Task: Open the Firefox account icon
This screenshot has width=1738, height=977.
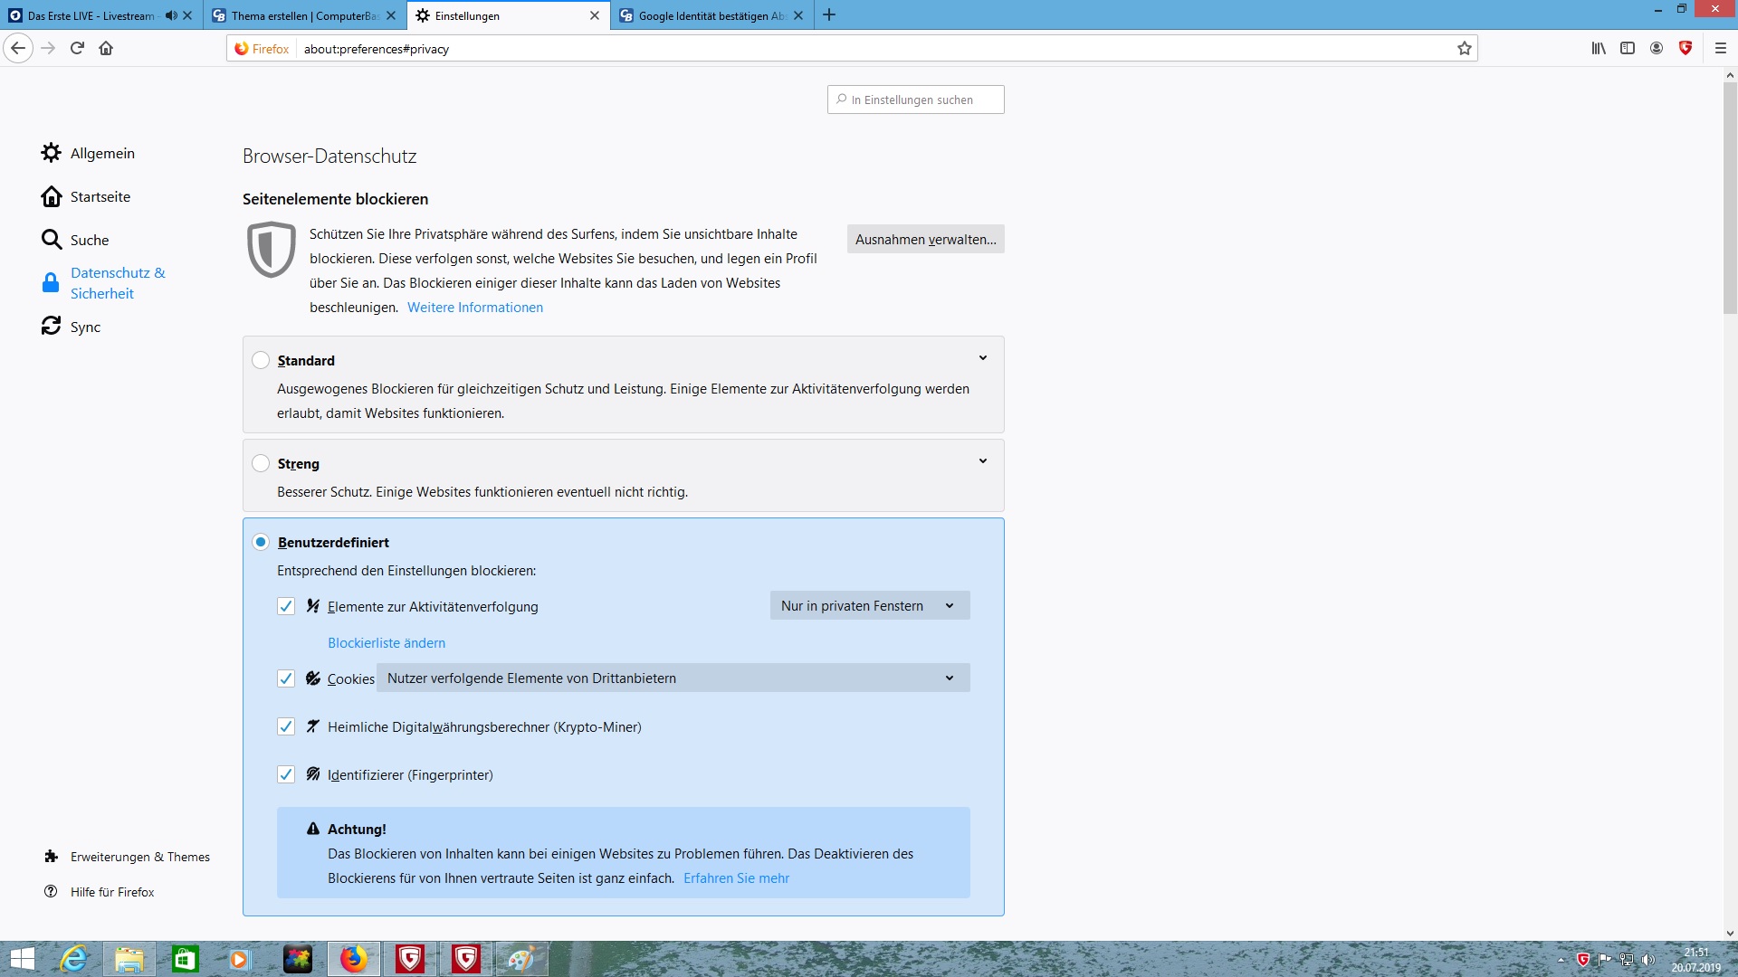Action: [x=1657, y=49]
